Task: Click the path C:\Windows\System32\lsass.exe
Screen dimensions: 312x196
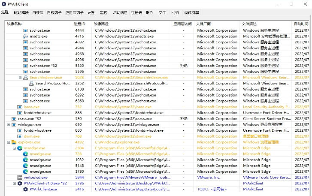Action: 123,107
